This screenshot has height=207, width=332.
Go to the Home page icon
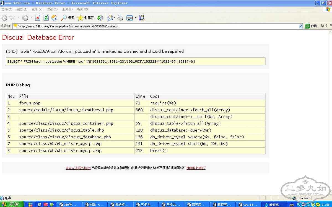55,18
